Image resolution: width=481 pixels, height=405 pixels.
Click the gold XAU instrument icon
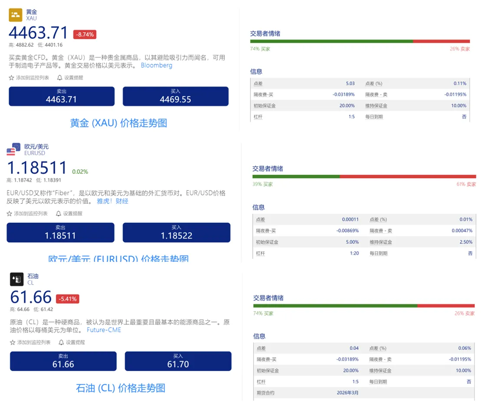pyautogui.click(x=15, y=15)
